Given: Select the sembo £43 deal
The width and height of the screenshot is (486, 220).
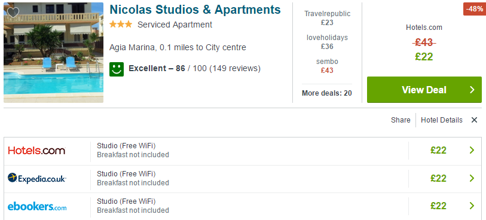Looking at the screenshot, I should click(x=327, y=66).
